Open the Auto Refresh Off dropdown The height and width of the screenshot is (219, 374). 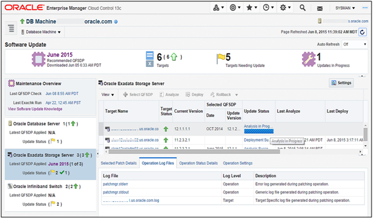pyautogui.click(x=355, y=44)
